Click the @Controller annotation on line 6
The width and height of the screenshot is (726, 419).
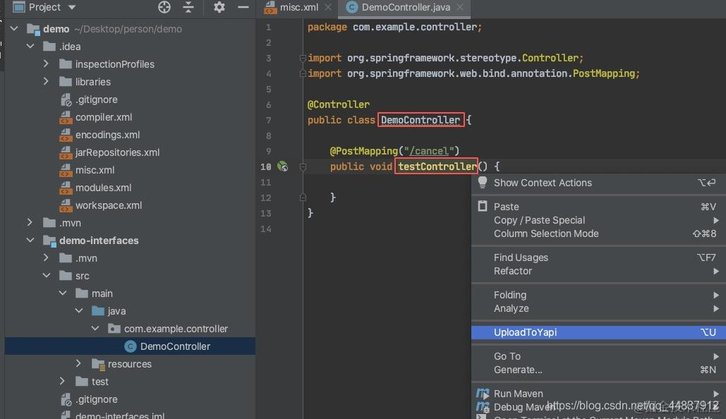coord(339,104)
